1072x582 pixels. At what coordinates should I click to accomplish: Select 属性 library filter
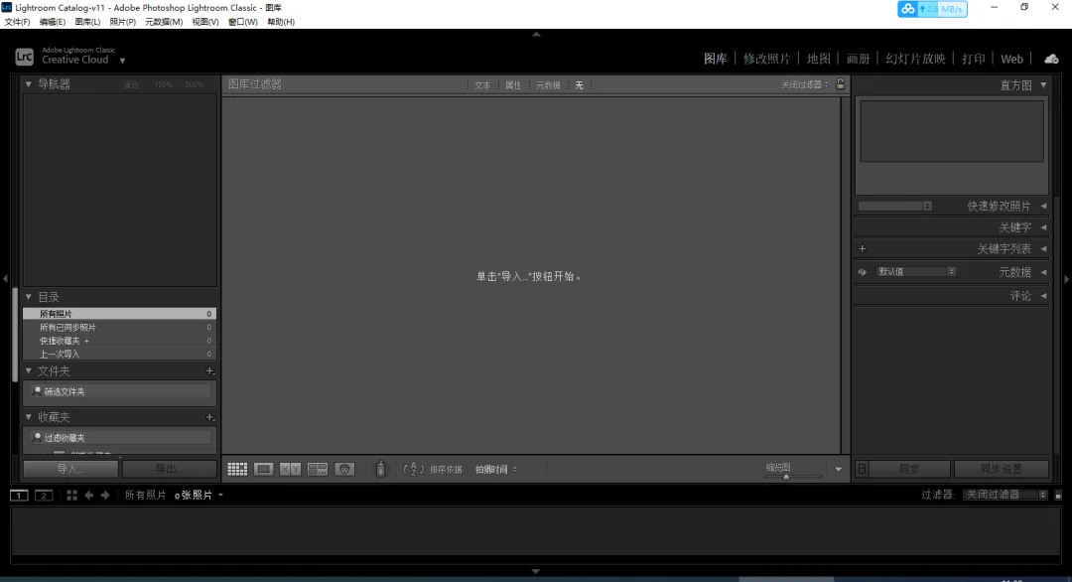[513, 85]
